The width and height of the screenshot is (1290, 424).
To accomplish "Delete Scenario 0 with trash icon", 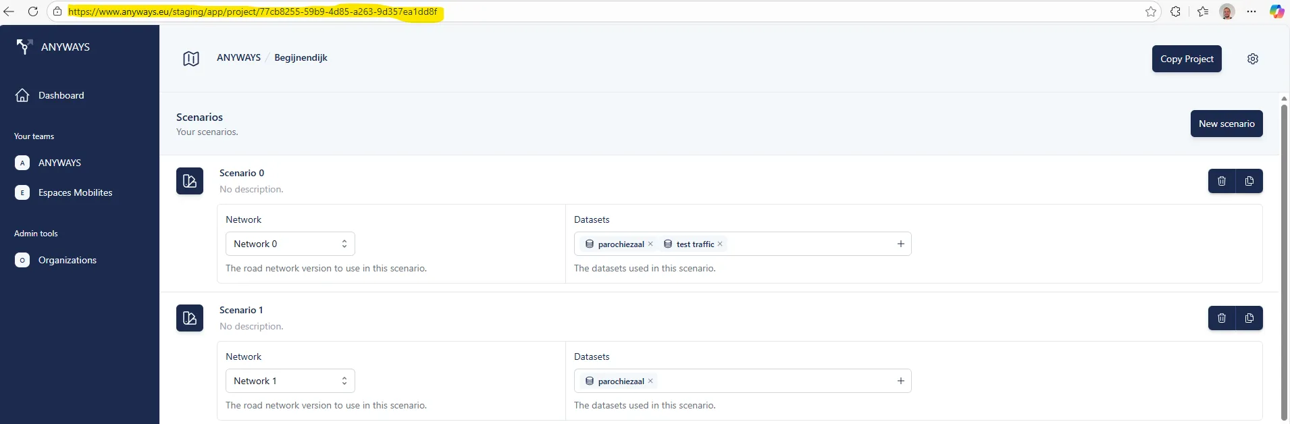I will coord(1222,181).
